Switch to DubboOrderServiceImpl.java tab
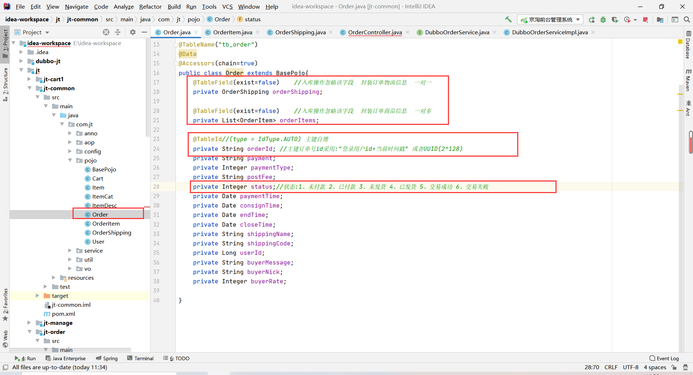693x375 pixels. click(549, 32)
